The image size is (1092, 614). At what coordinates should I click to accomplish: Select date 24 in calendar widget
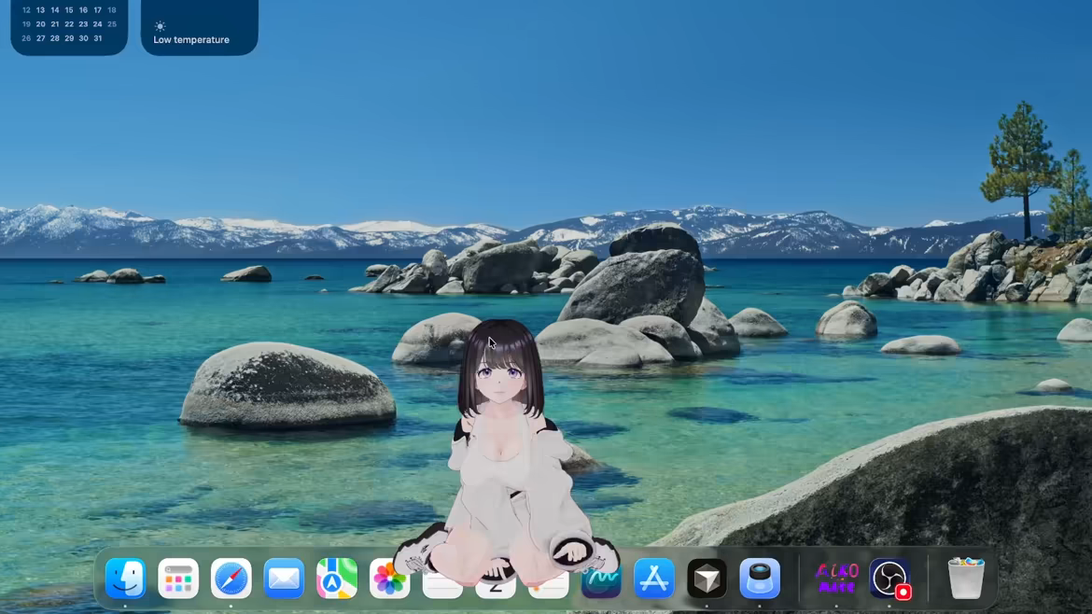click(97, 24)
